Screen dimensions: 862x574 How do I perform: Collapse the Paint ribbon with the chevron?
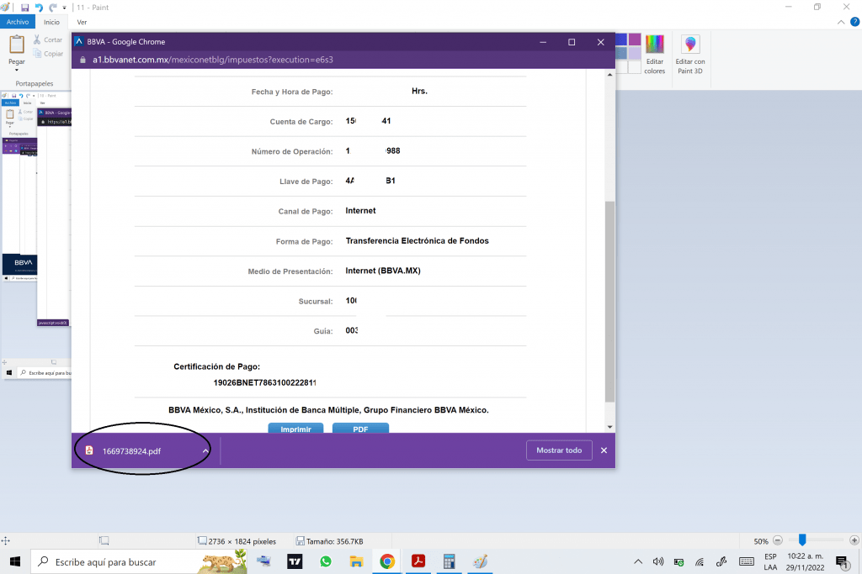[x=841, y=22]
